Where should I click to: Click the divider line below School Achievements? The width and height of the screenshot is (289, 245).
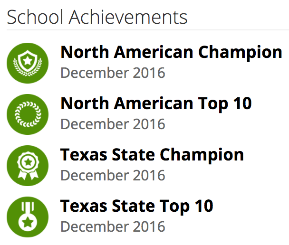pos(147,30)
